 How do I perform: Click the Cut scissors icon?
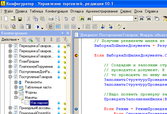(28, 19)
